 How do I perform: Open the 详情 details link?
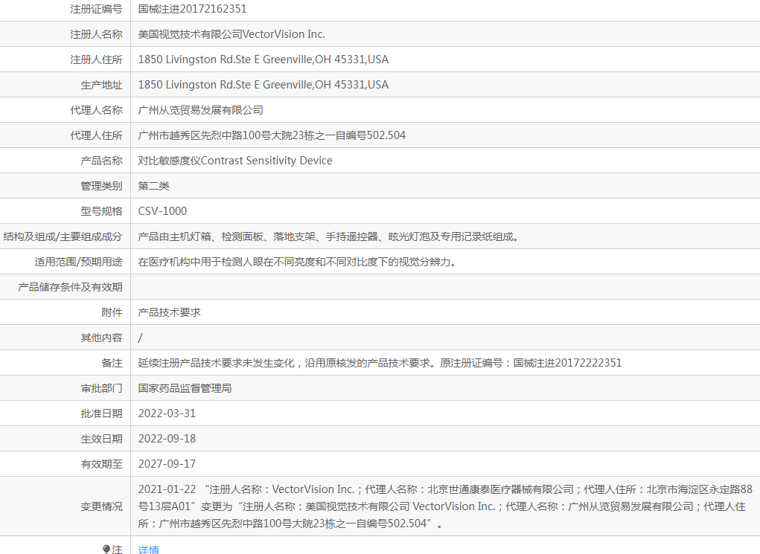click(x=148, y=549)
